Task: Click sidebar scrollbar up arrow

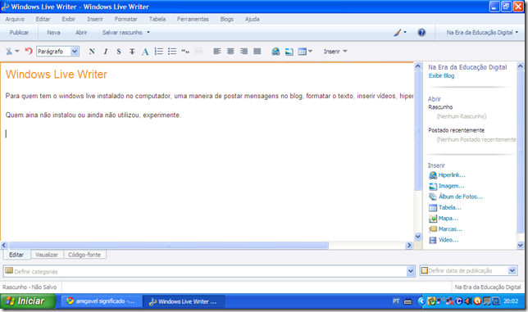Action: click(521, 66)
